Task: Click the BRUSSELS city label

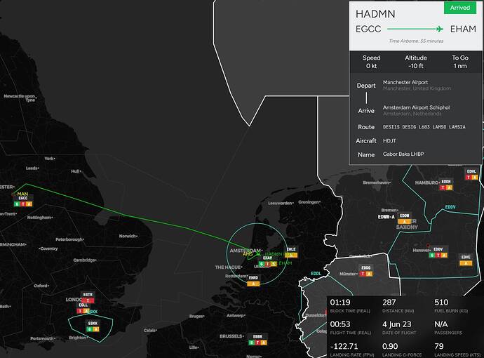Action: pyautogui.click(x=231, y=336)
